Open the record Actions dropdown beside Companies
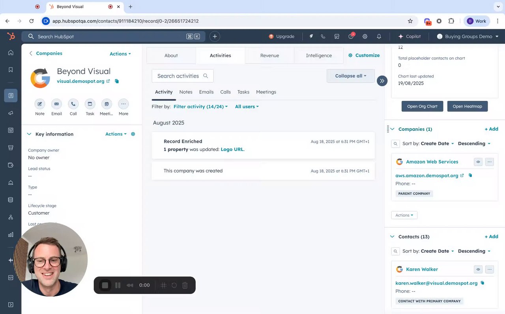505x314 pixels. tap(120, 54)
